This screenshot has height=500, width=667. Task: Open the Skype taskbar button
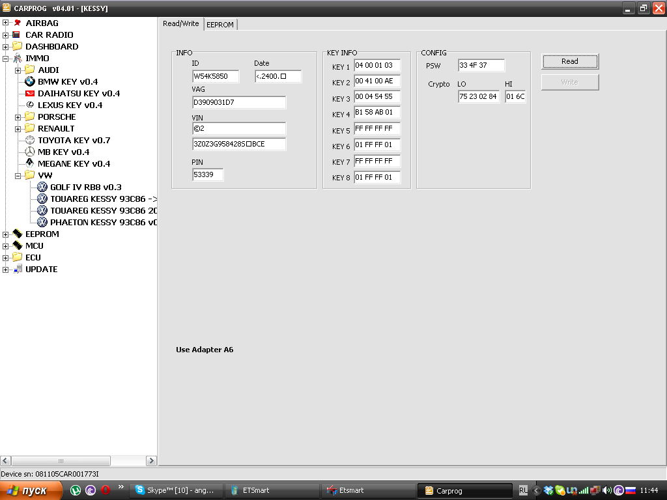pos(177,490)
